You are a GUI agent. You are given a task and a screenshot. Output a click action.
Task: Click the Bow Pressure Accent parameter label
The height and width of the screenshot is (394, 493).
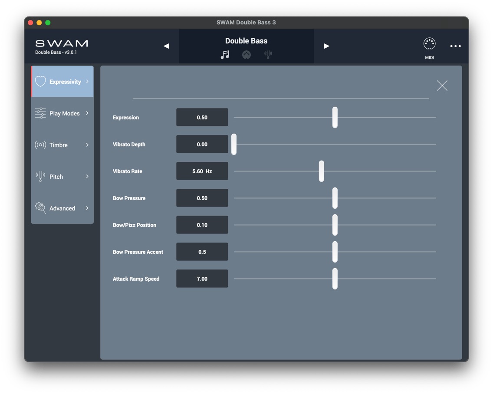click(138, 252)
